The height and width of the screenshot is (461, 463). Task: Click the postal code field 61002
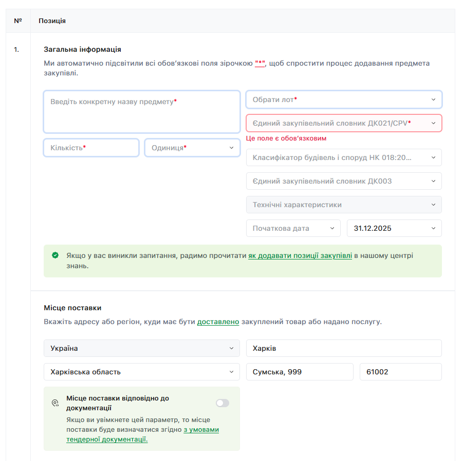click(x=400, y=372)
